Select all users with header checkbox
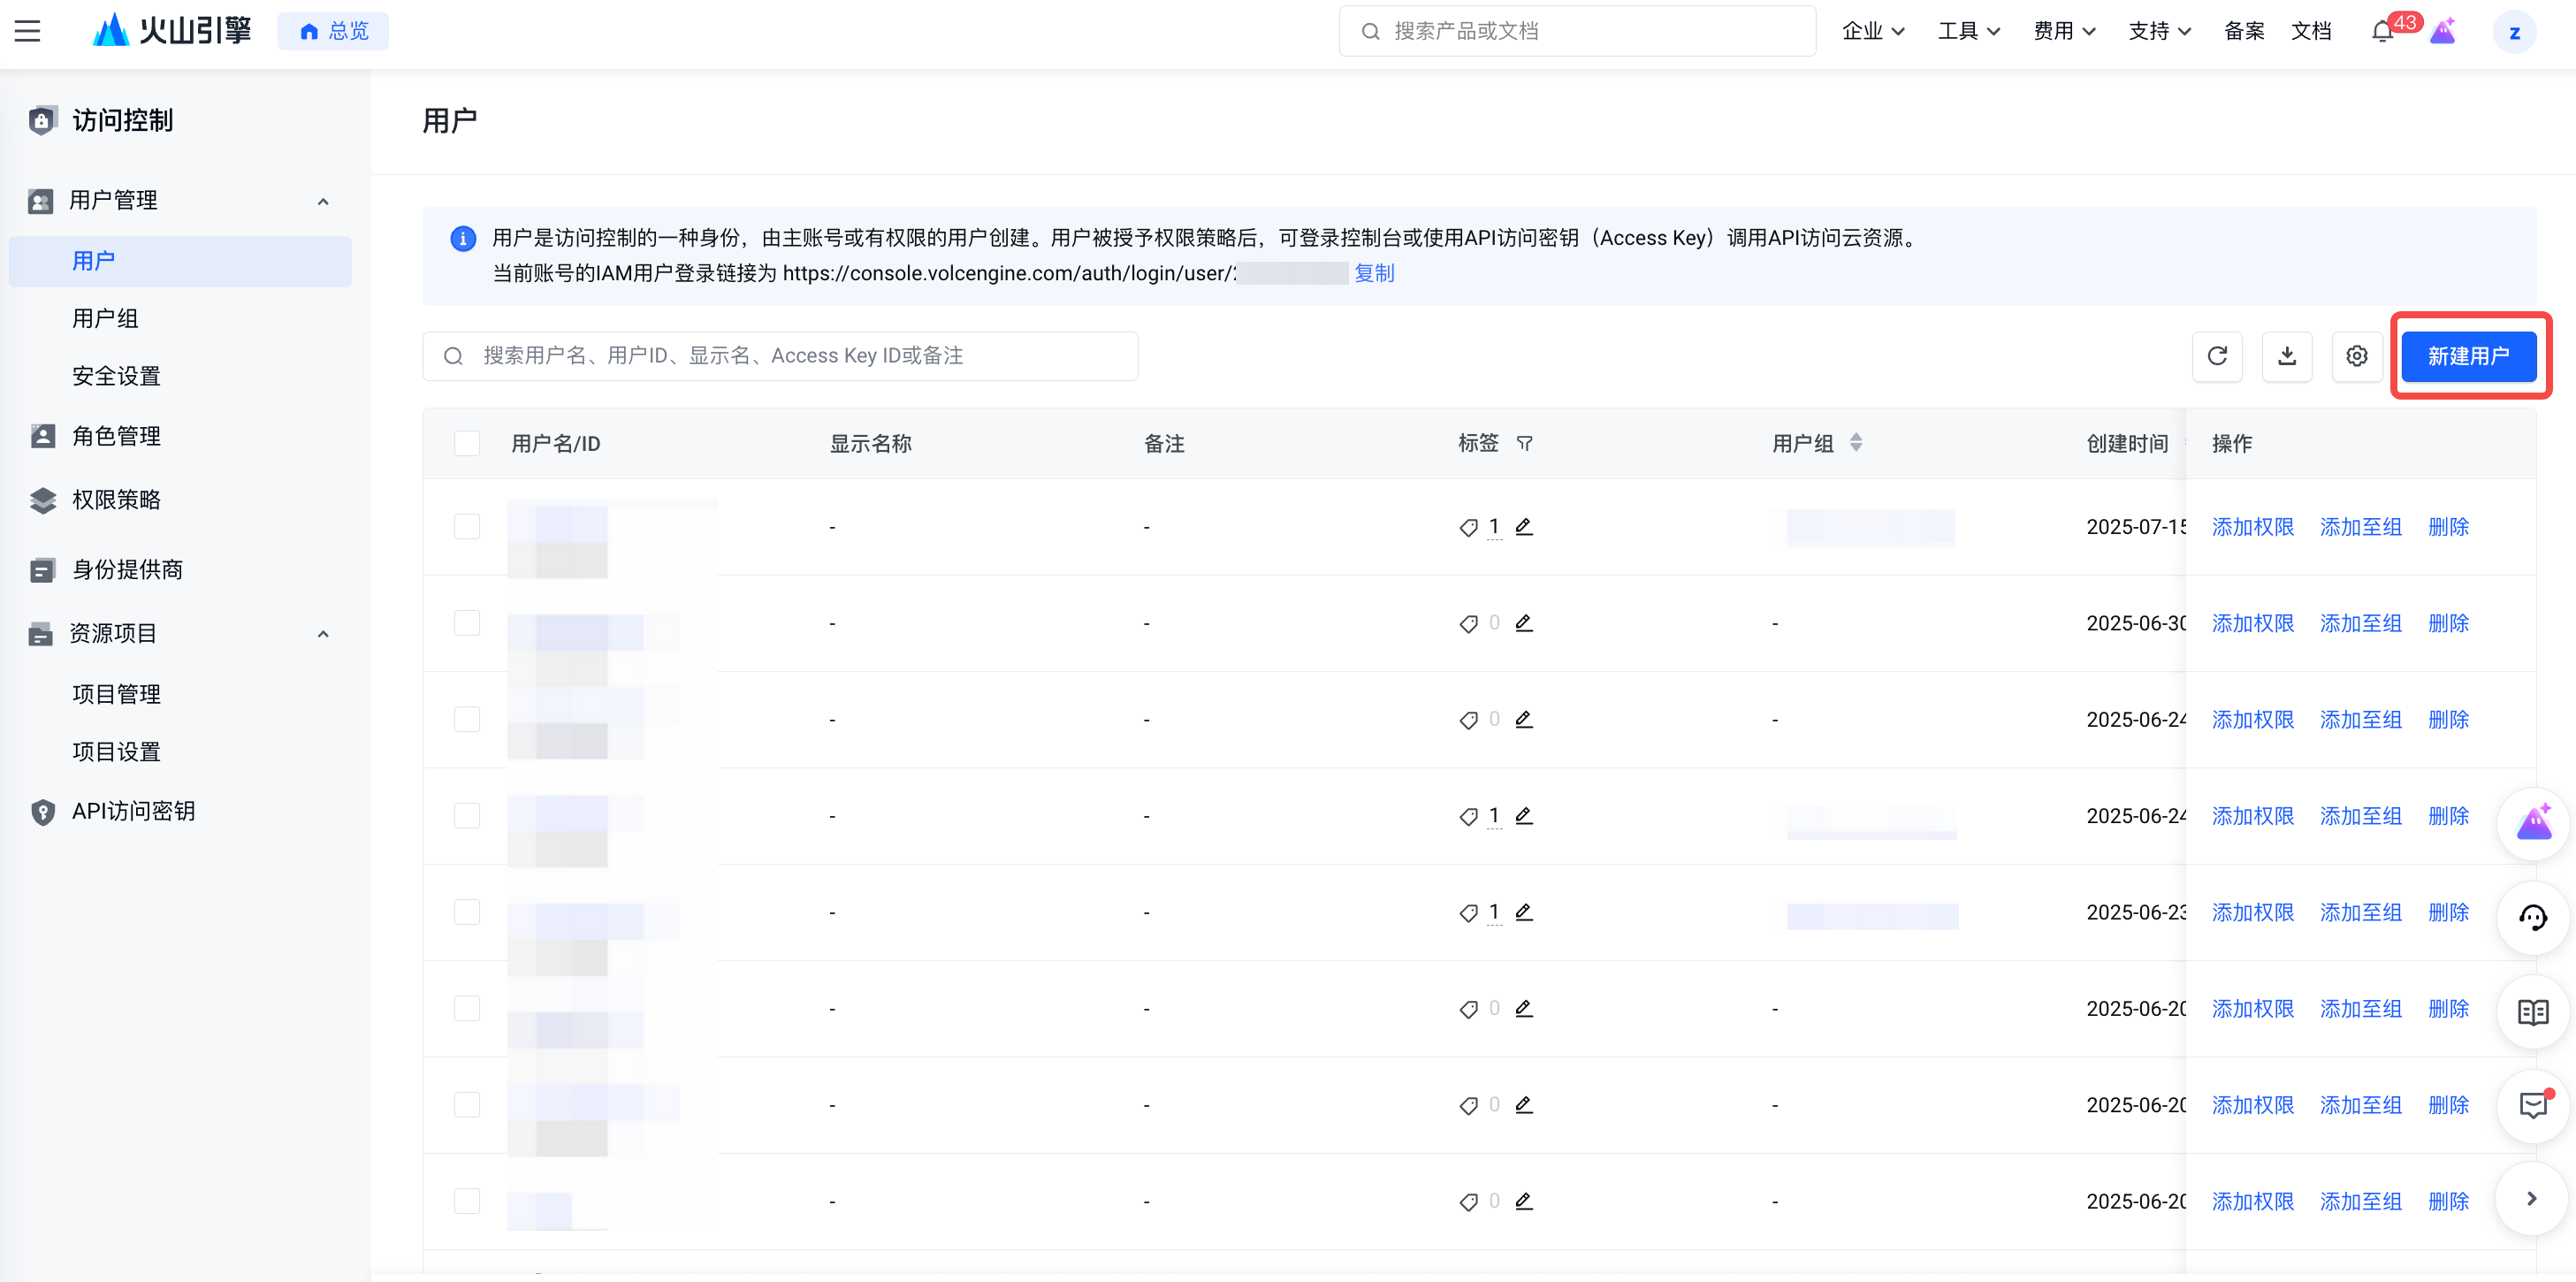This screenshot has height=1282, width=2576. (x=467, y=443)
